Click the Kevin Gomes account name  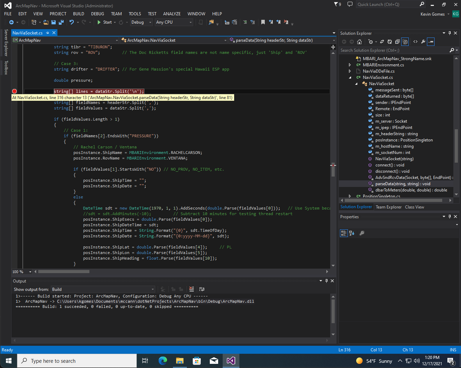pyautogui.click(x=432, y=14)
